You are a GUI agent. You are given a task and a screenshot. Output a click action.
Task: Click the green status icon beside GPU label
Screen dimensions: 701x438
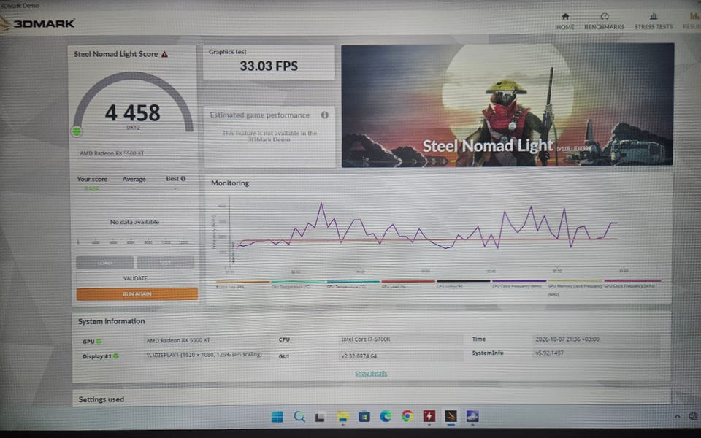[99, 342]
